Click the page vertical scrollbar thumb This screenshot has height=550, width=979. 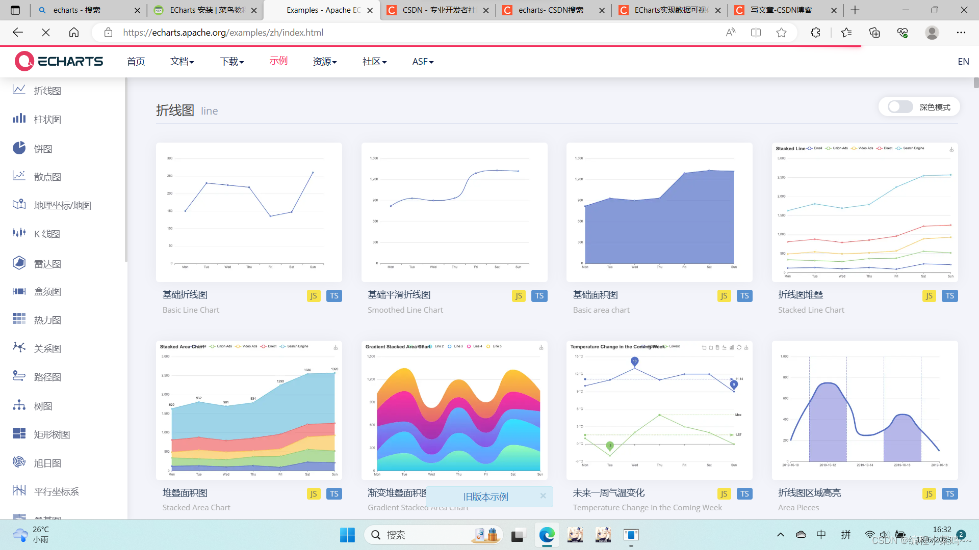pos(976,83)
